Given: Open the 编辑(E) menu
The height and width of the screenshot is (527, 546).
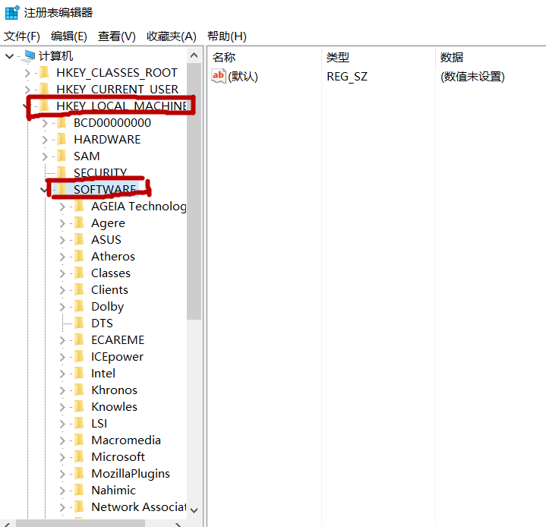Looking at the screenshot, I should [x=68, y=36].
